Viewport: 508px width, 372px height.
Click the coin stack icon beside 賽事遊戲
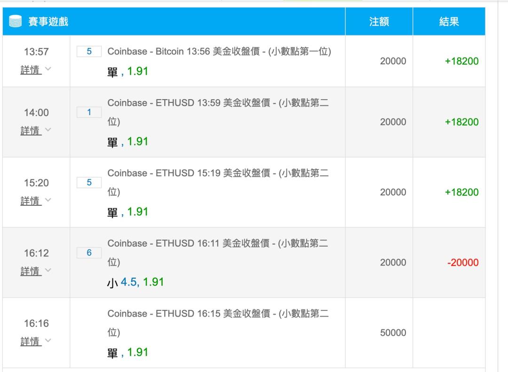pos(15,21)
